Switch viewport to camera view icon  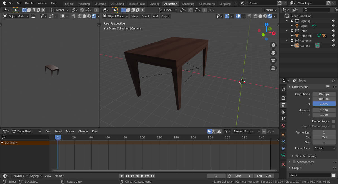pyautogui.click(x=273, y=60)
